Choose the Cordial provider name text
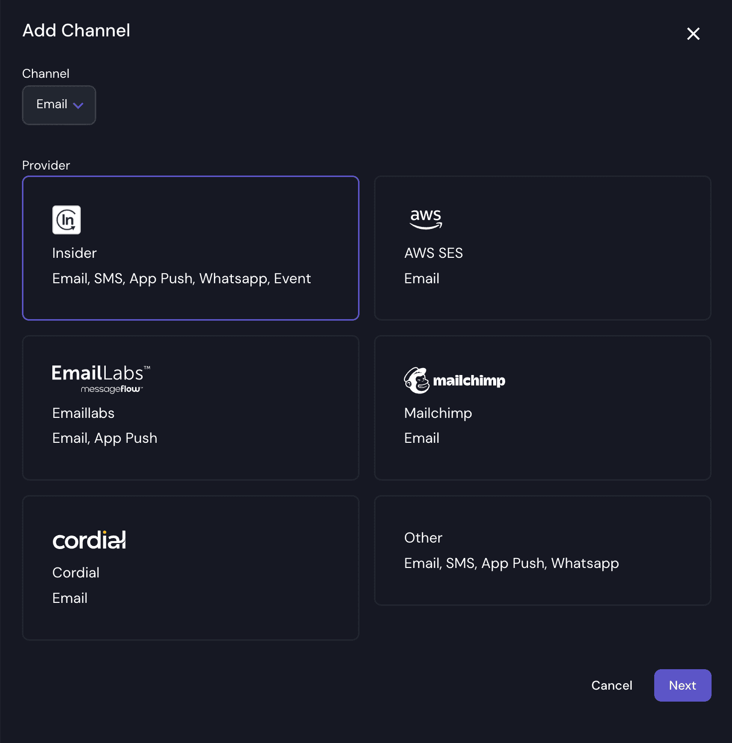This screenshot has height=743, width=732. point(76,572)
